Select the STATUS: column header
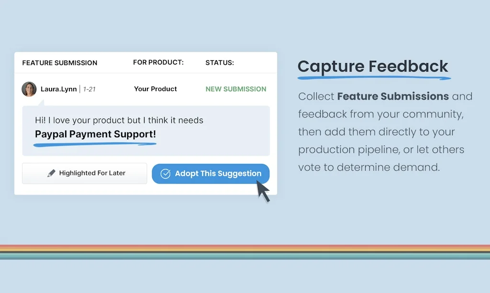 coord(220,63)
